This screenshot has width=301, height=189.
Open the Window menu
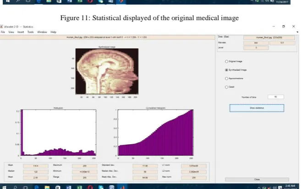(x=42, y=32)
